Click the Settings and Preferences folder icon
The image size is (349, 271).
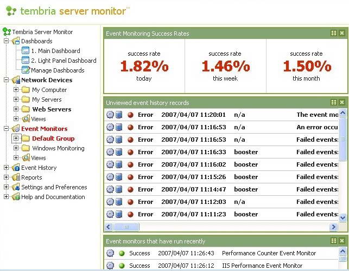point(16,187)
